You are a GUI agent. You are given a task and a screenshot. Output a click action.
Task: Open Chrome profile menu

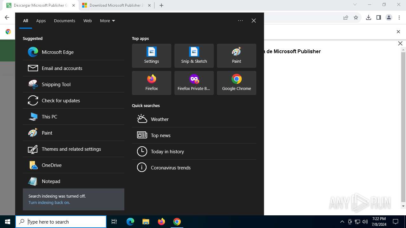389,17
